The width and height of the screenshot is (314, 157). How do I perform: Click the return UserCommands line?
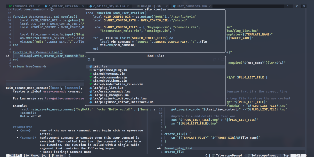click(30, 66)
